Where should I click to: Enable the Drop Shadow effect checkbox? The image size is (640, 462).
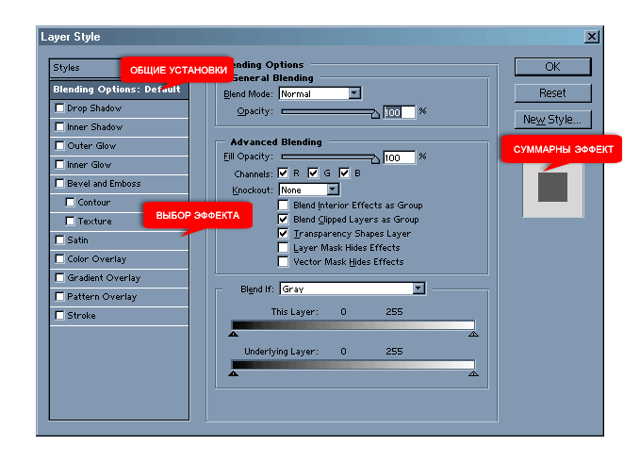pyautogui.click(x=60, y=108)
